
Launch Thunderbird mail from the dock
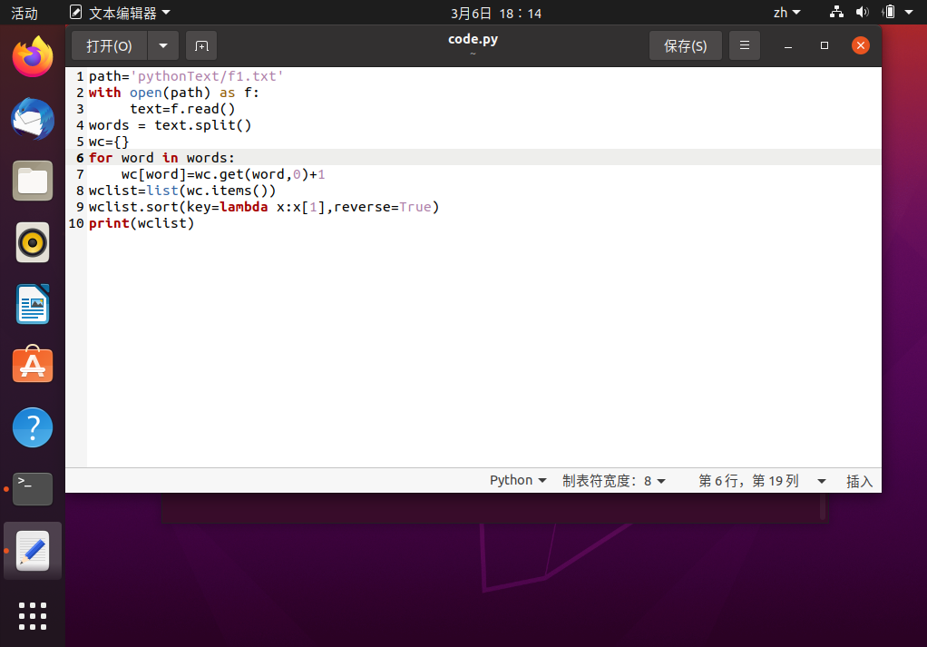[33, 119]
